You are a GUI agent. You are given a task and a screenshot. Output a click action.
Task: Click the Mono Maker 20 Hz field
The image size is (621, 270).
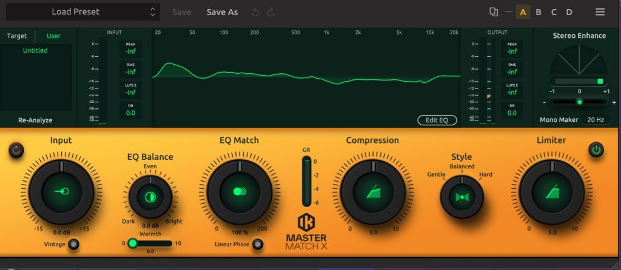(x=595, y=120)
